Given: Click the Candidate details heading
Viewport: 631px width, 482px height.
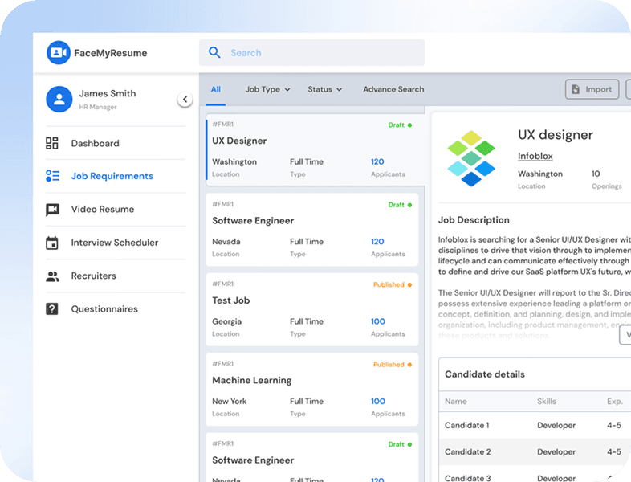Looking at the screenshot, I should [x=485, y=374].
